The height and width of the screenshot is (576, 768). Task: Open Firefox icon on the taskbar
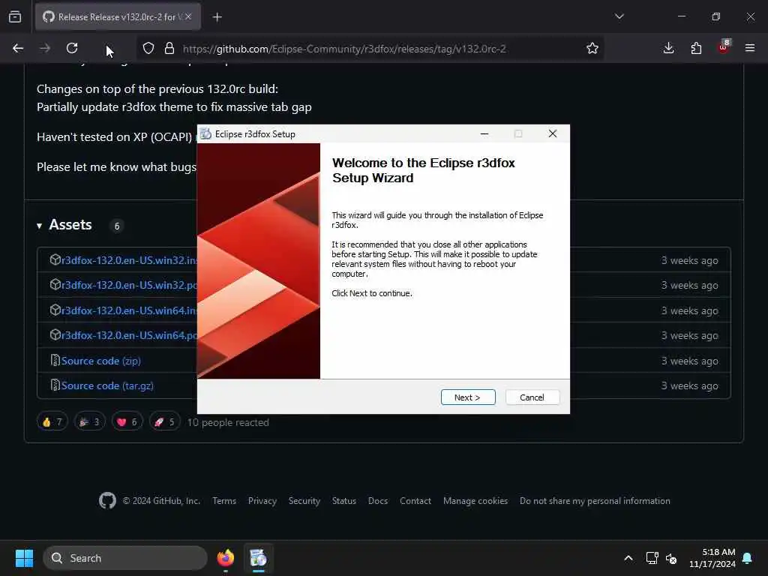click(x=226, y=558)
